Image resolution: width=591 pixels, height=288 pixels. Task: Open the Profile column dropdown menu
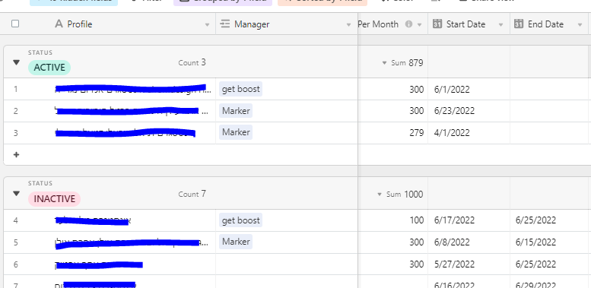tap(207, 25)
